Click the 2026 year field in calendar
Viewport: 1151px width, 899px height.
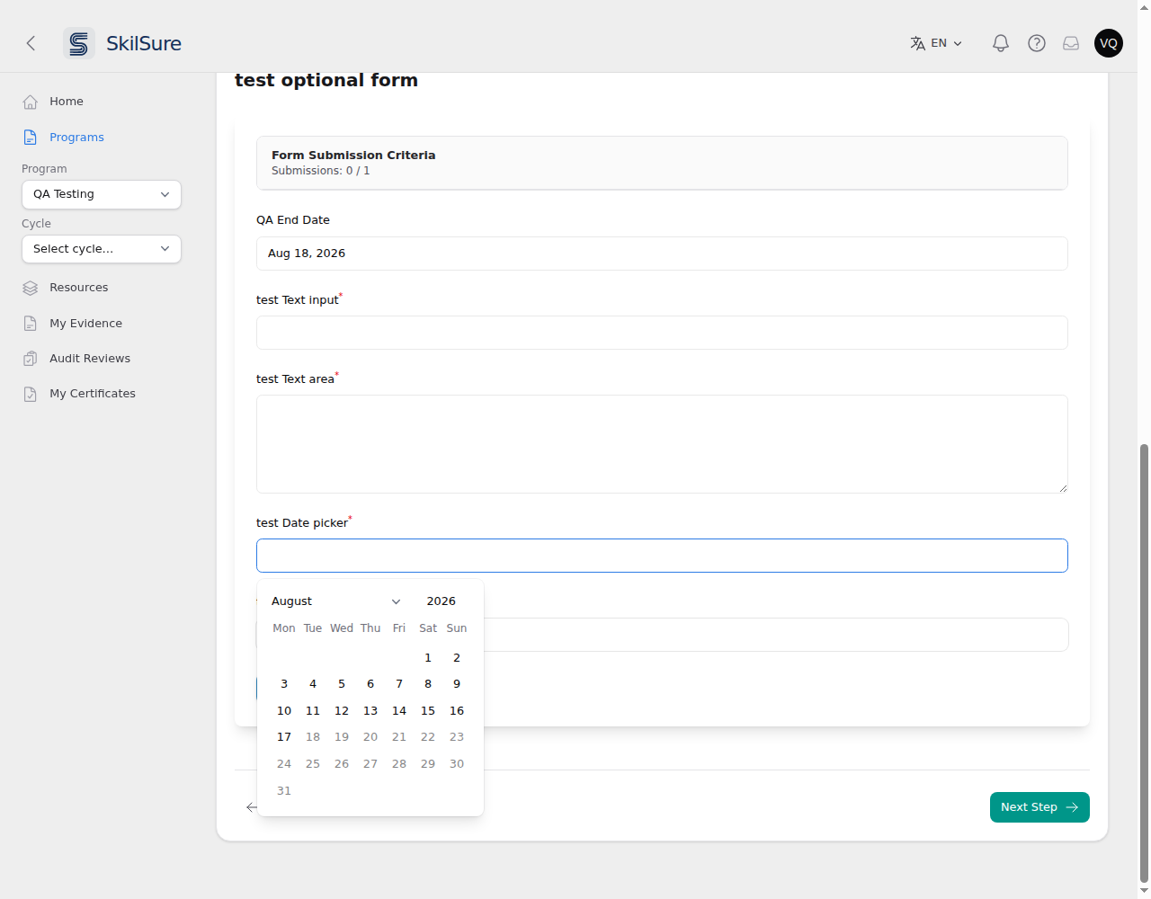click(442, 601)
